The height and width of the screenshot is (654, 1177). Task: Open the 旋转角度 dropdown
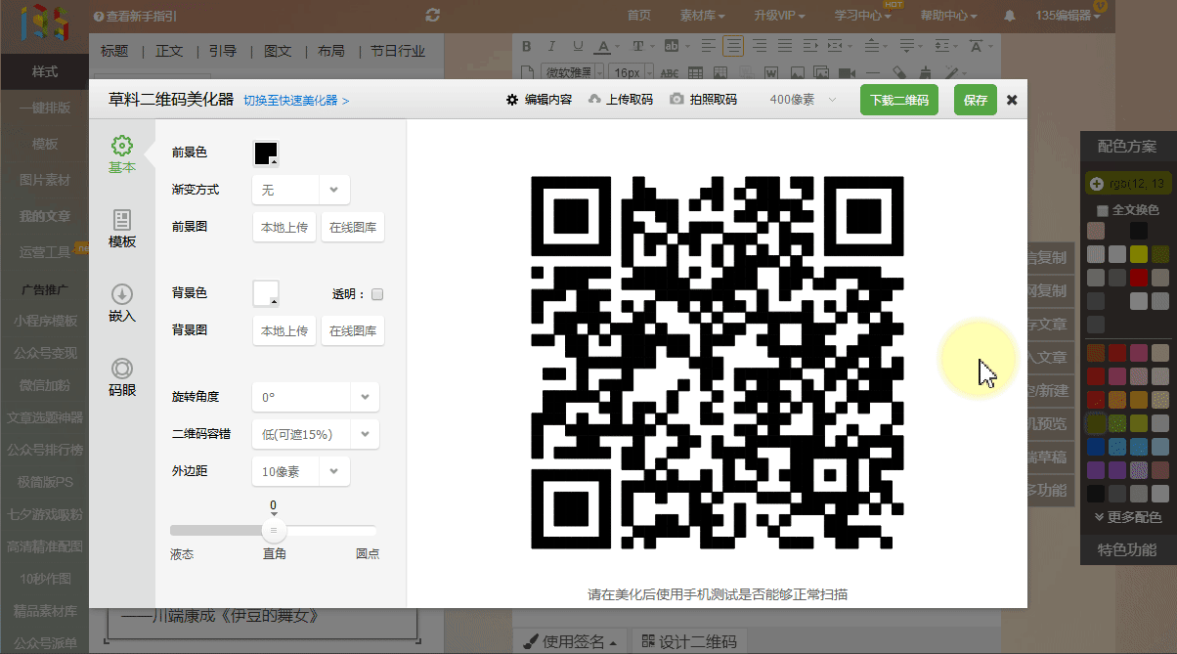point(364,398)
